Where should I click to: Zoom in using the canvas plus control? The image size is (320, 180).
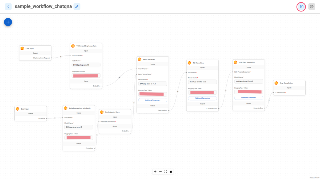click(x=155, y=171)
